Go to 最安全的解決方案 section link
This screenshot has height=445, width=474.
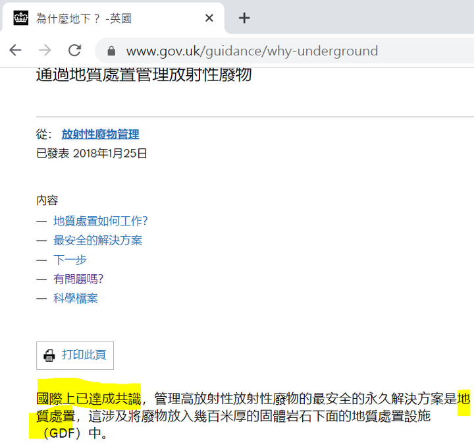pos(97,241)
